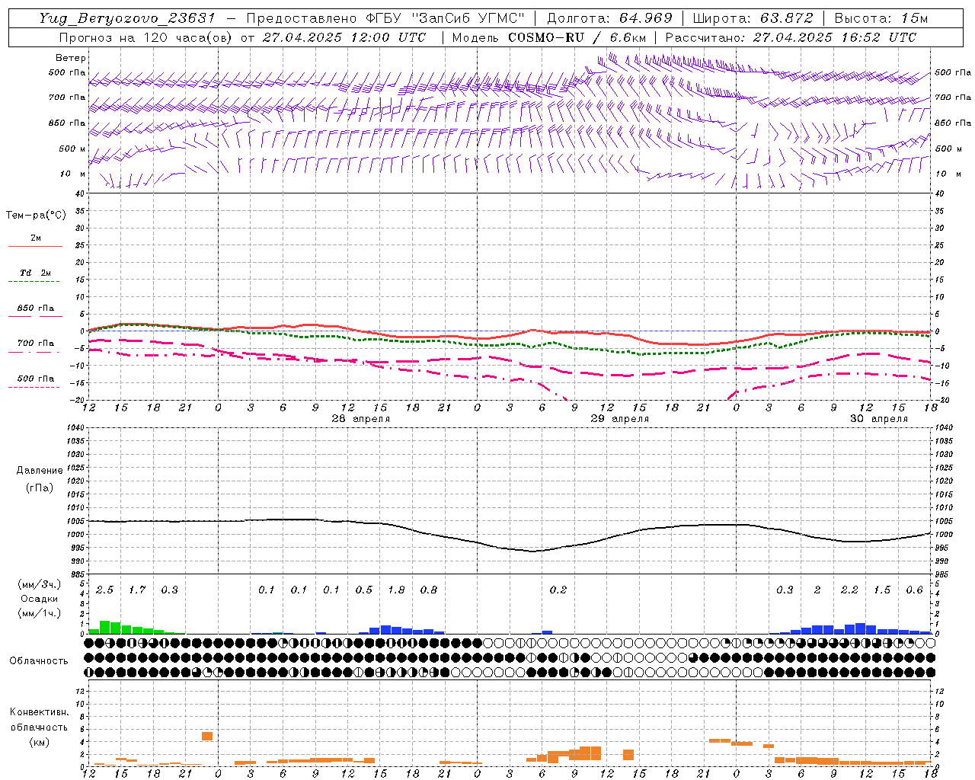Click the 0.8 precipitation value
The height and width of the screenshot is (780, 975).
tap(429, 590)
